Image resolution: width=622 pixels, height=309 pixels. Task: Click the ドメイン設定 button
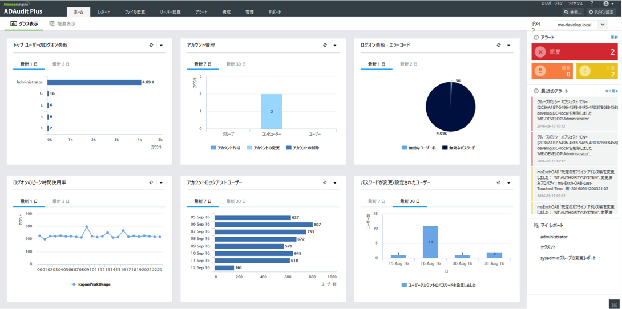point(603,11)
